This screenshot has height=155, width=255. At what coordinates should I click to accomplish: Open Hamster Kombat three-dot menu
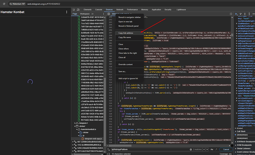point(67,12)
